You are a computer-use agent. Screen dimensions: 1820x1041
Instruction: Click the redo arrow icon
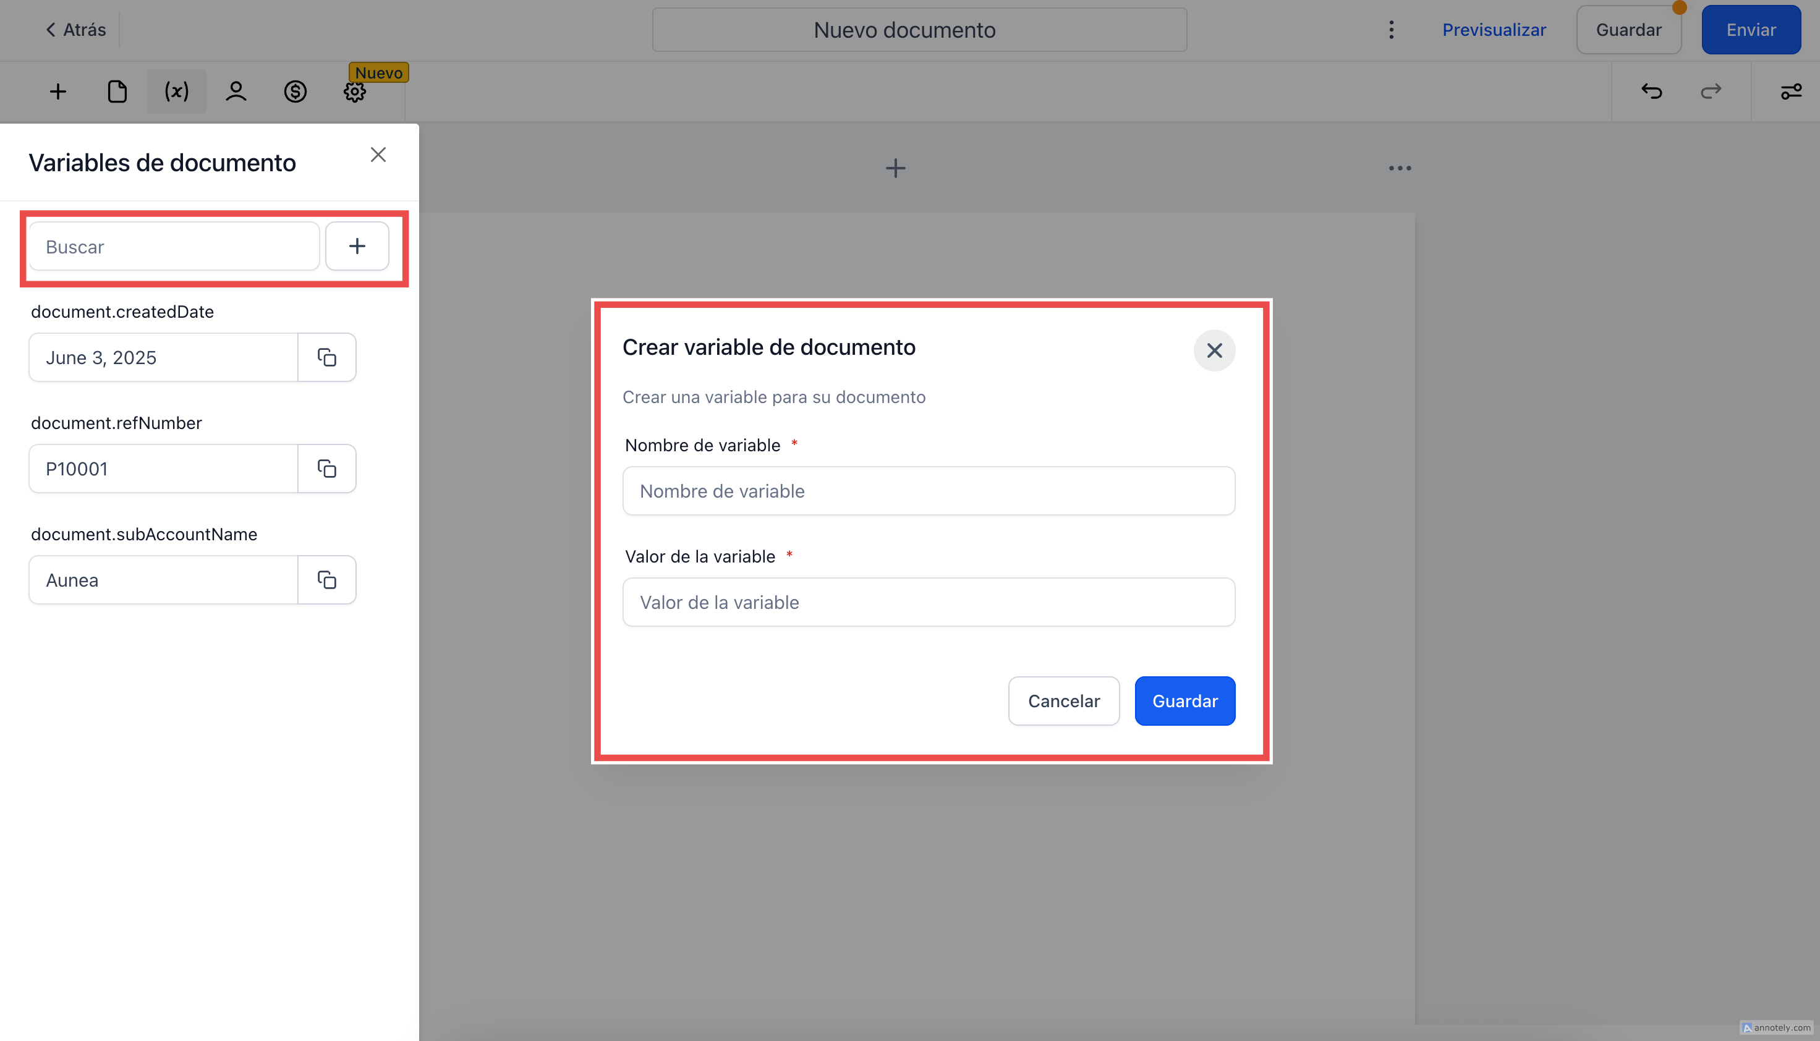[x=1711, y=91]
